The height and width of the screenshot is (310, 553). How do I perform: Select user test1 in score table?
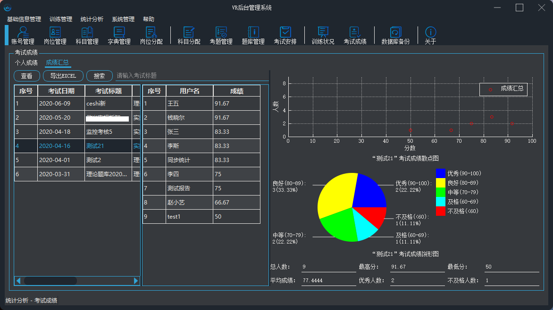pyautogui.click(x=201, y=217)
